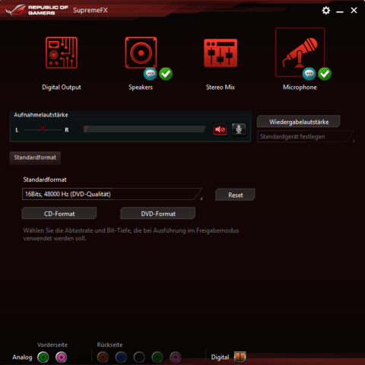The width and height of the screenshot is (365, 365).
Task: Click the Stereo Mix label
Action: tap(221, 87)
